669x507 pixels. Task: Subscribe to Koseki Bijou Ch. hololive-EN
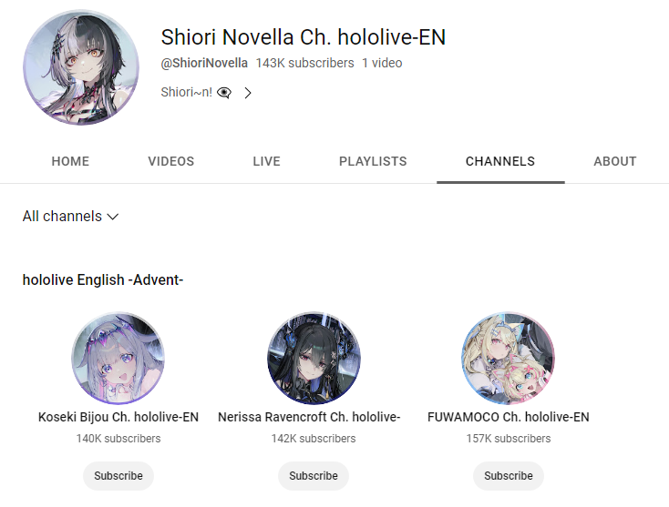[x=118, y=475]
